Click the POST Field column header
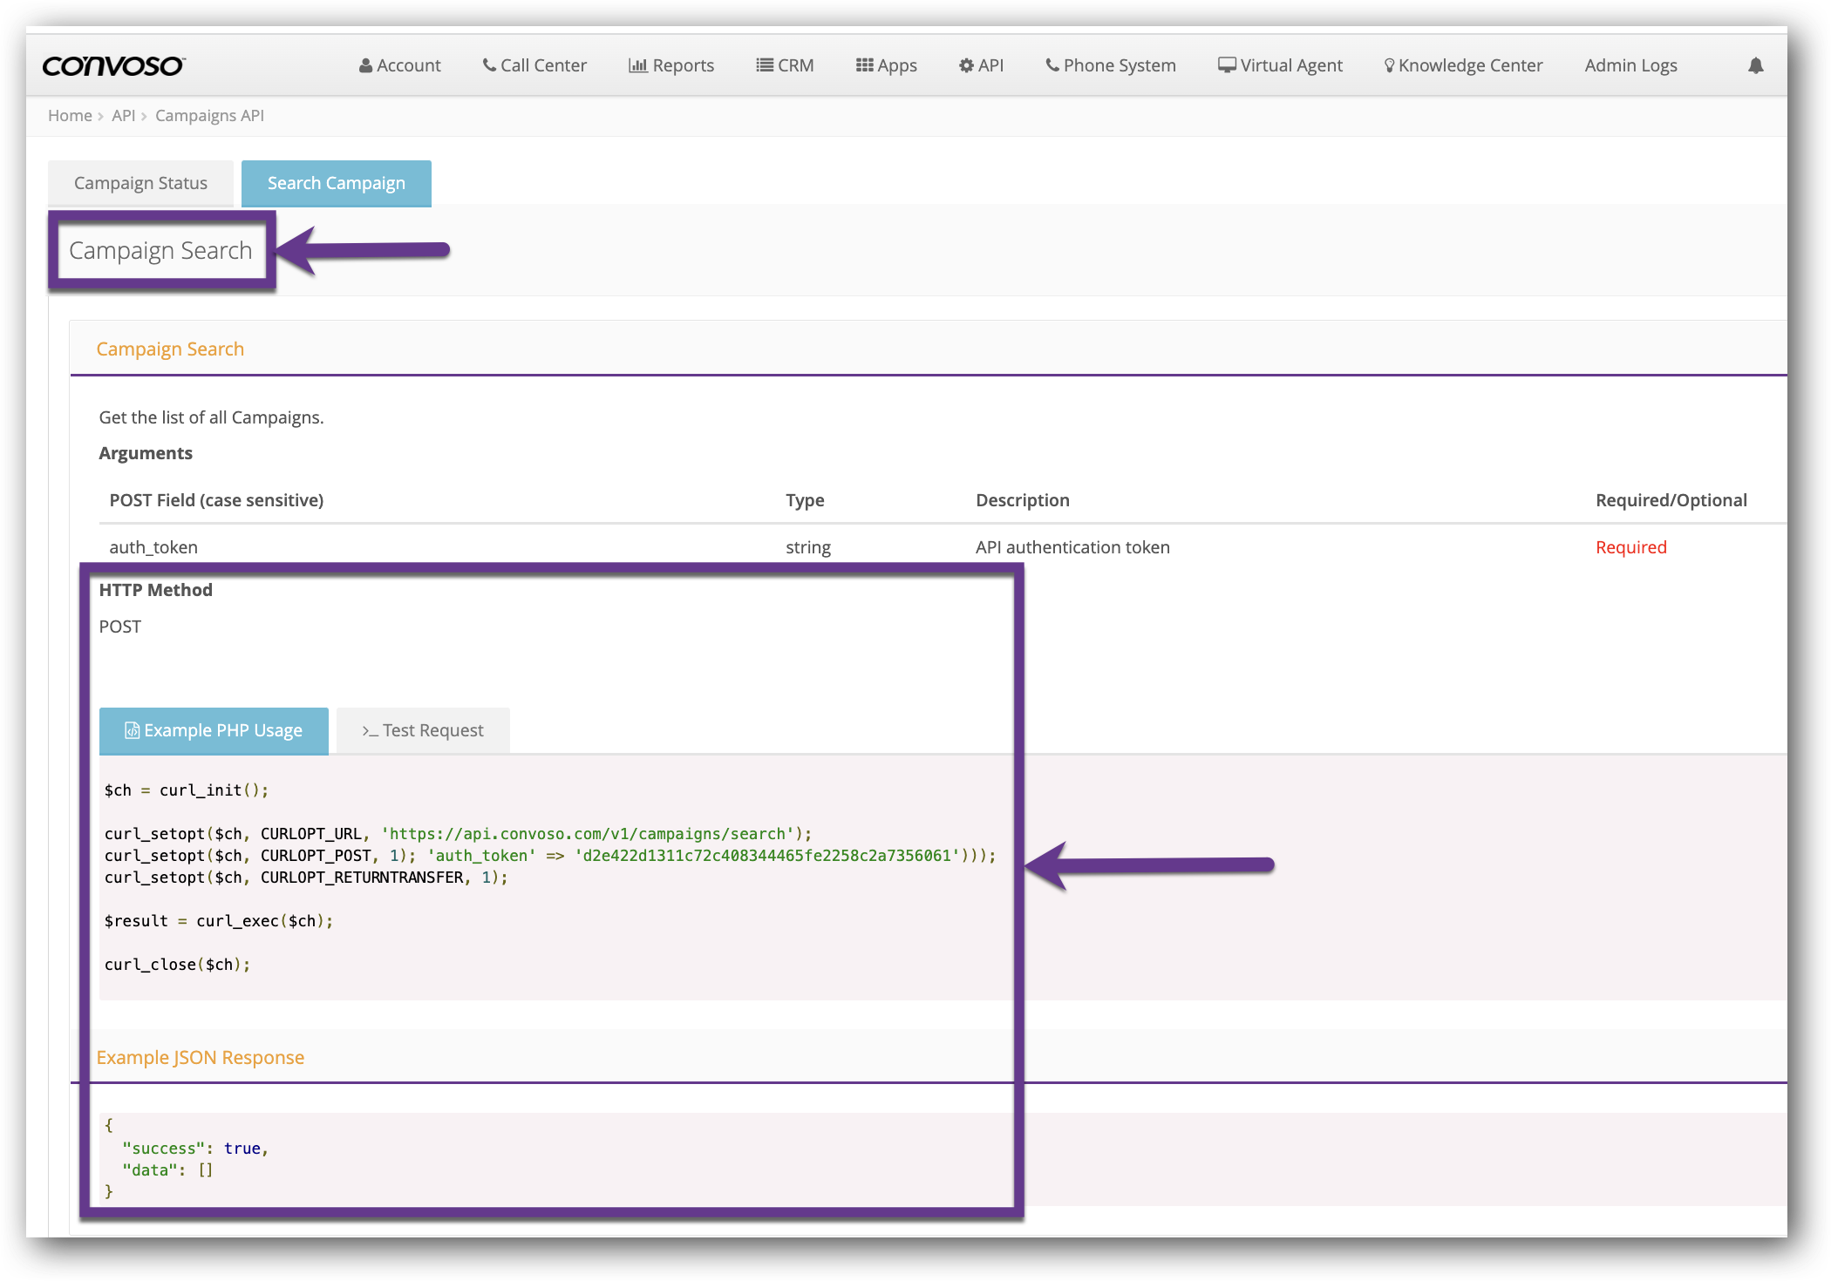Image resolution: width=1831 pixels, height=1281 pixels. [x=216, y=500]
